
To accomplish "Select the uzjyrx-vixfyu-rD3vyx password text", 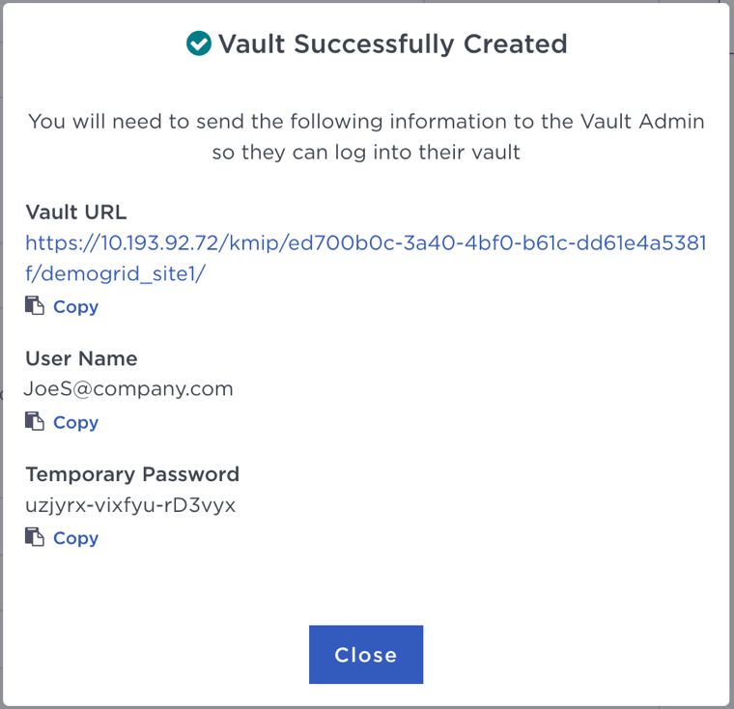I will coord(130,504).
